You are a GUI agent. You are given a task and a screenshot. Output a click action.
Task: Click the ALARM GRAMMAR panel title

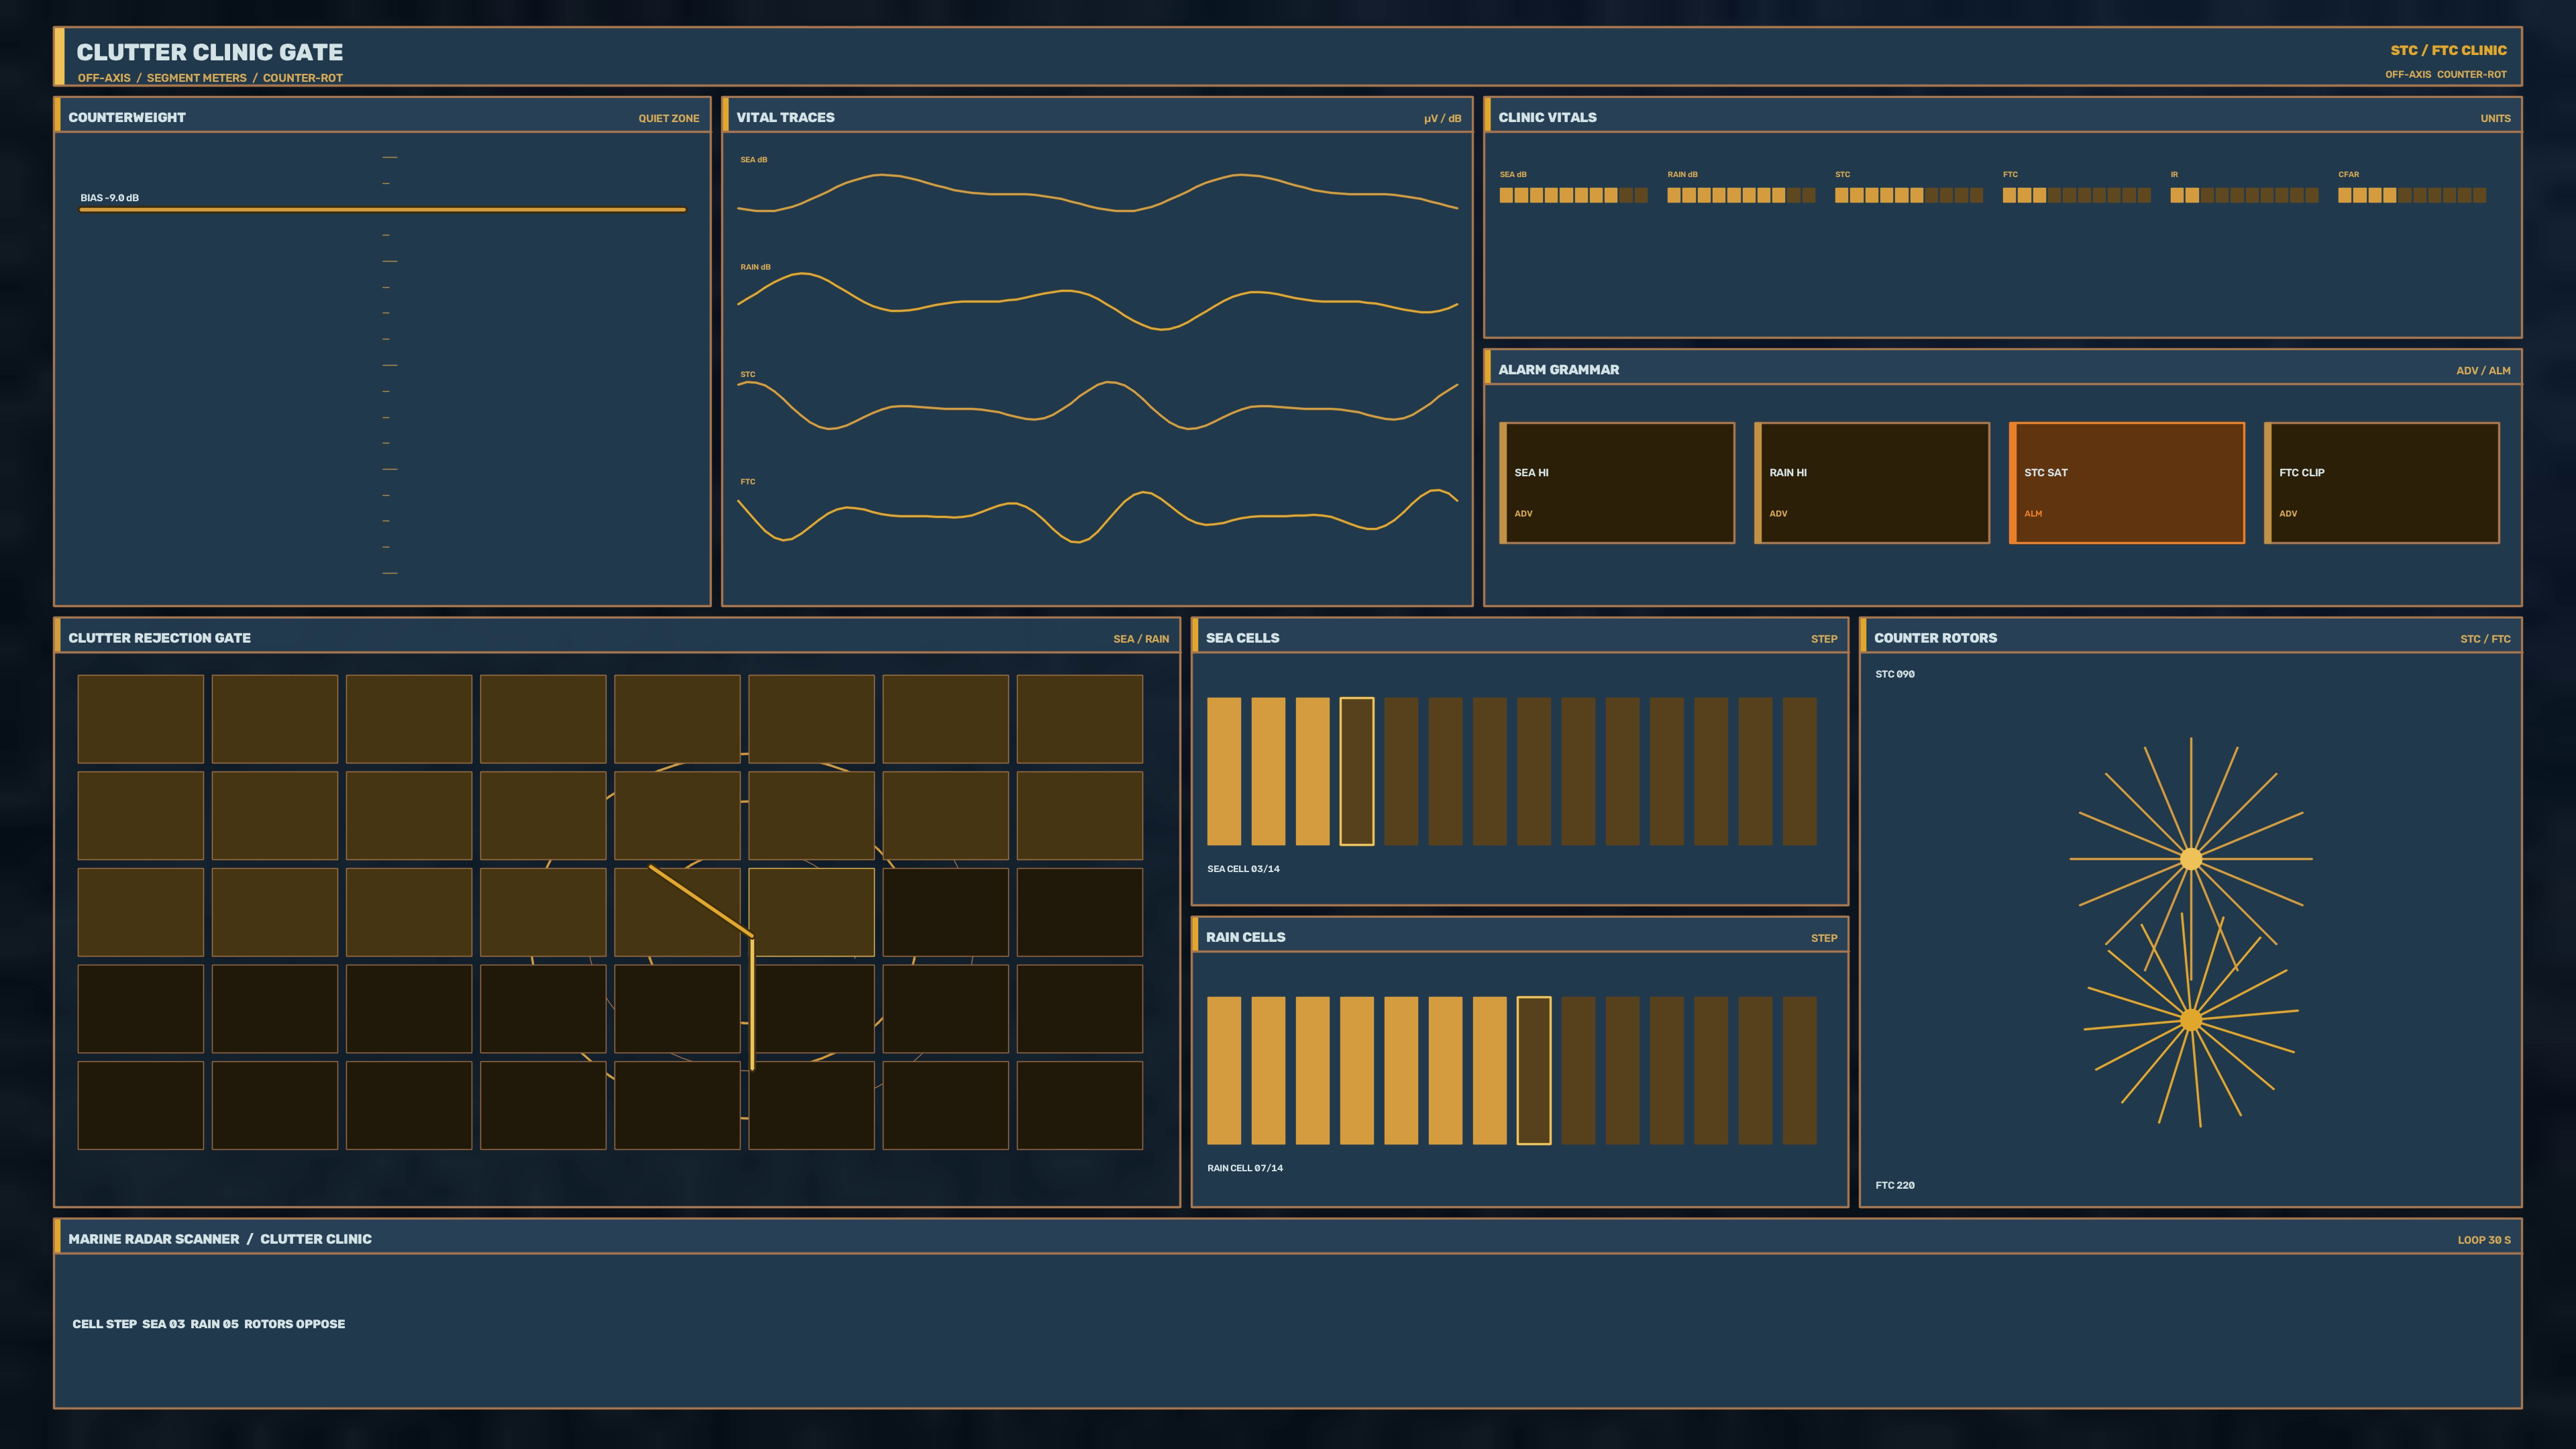pos(1559,369)
